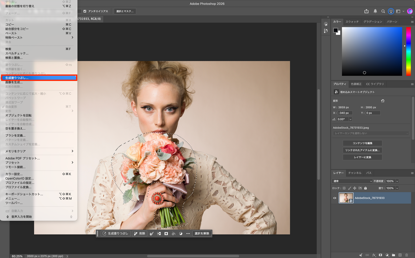Open the 不透明度 opacity dropdown arrow
Image resolution: width=415 pixels, height=258 pixels.
(x=397, y=181)
